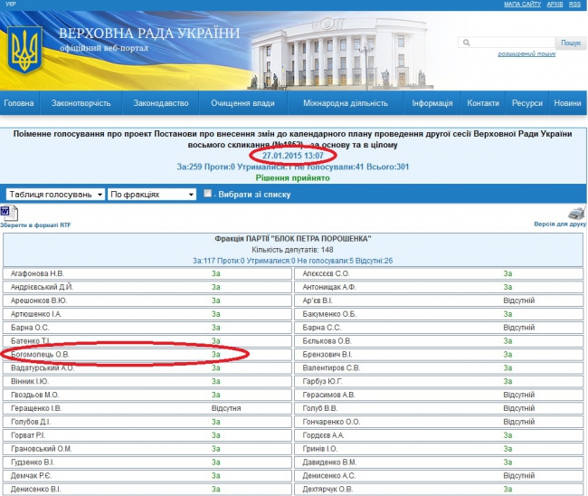
Task: Toggle the 'Вибрати зі списку' checkbox
Action: pos(208,194)
